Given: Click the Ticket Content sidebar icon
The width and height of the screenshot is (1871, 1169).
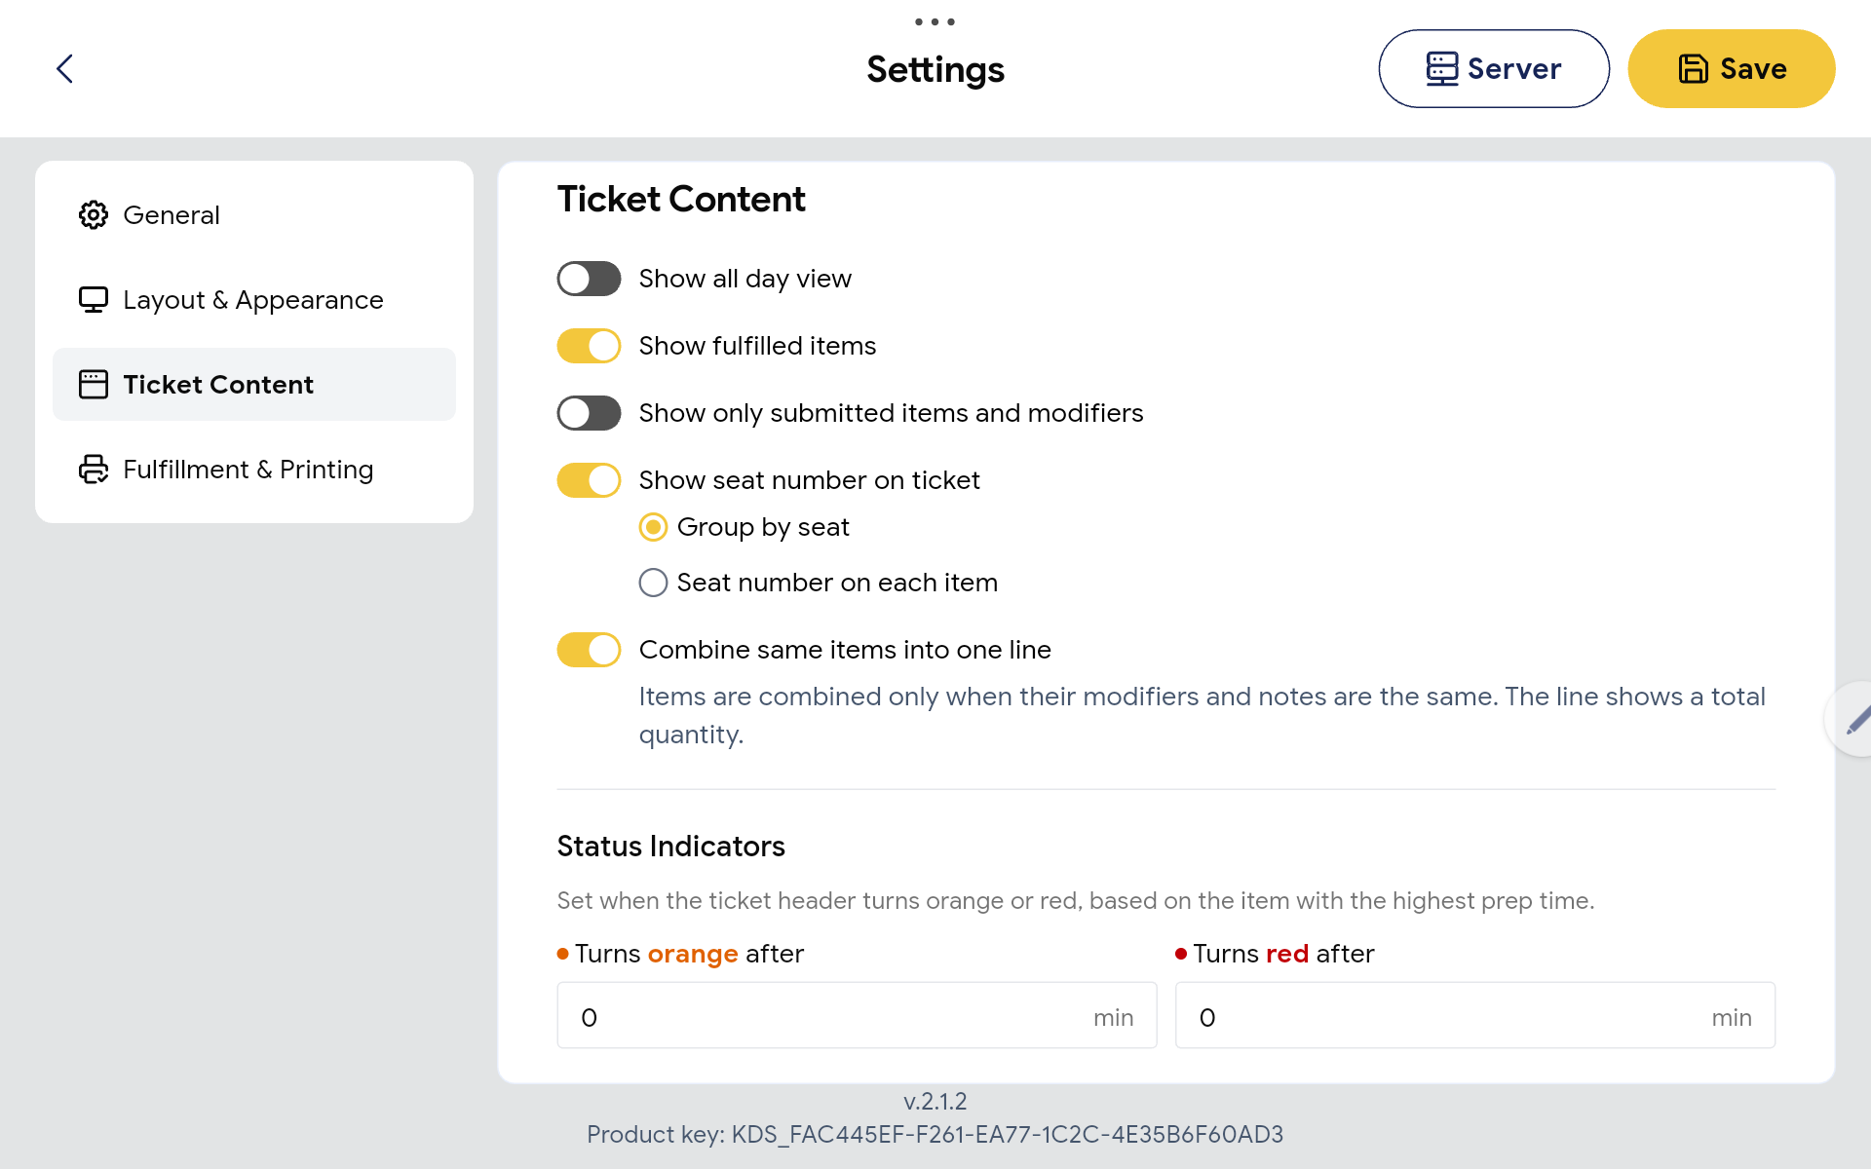Looking at the screenshot, I should [x=94, y=384].
